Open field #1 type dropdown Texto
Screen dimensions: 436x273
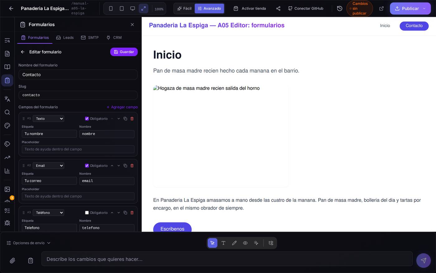(x=49, y=119)
